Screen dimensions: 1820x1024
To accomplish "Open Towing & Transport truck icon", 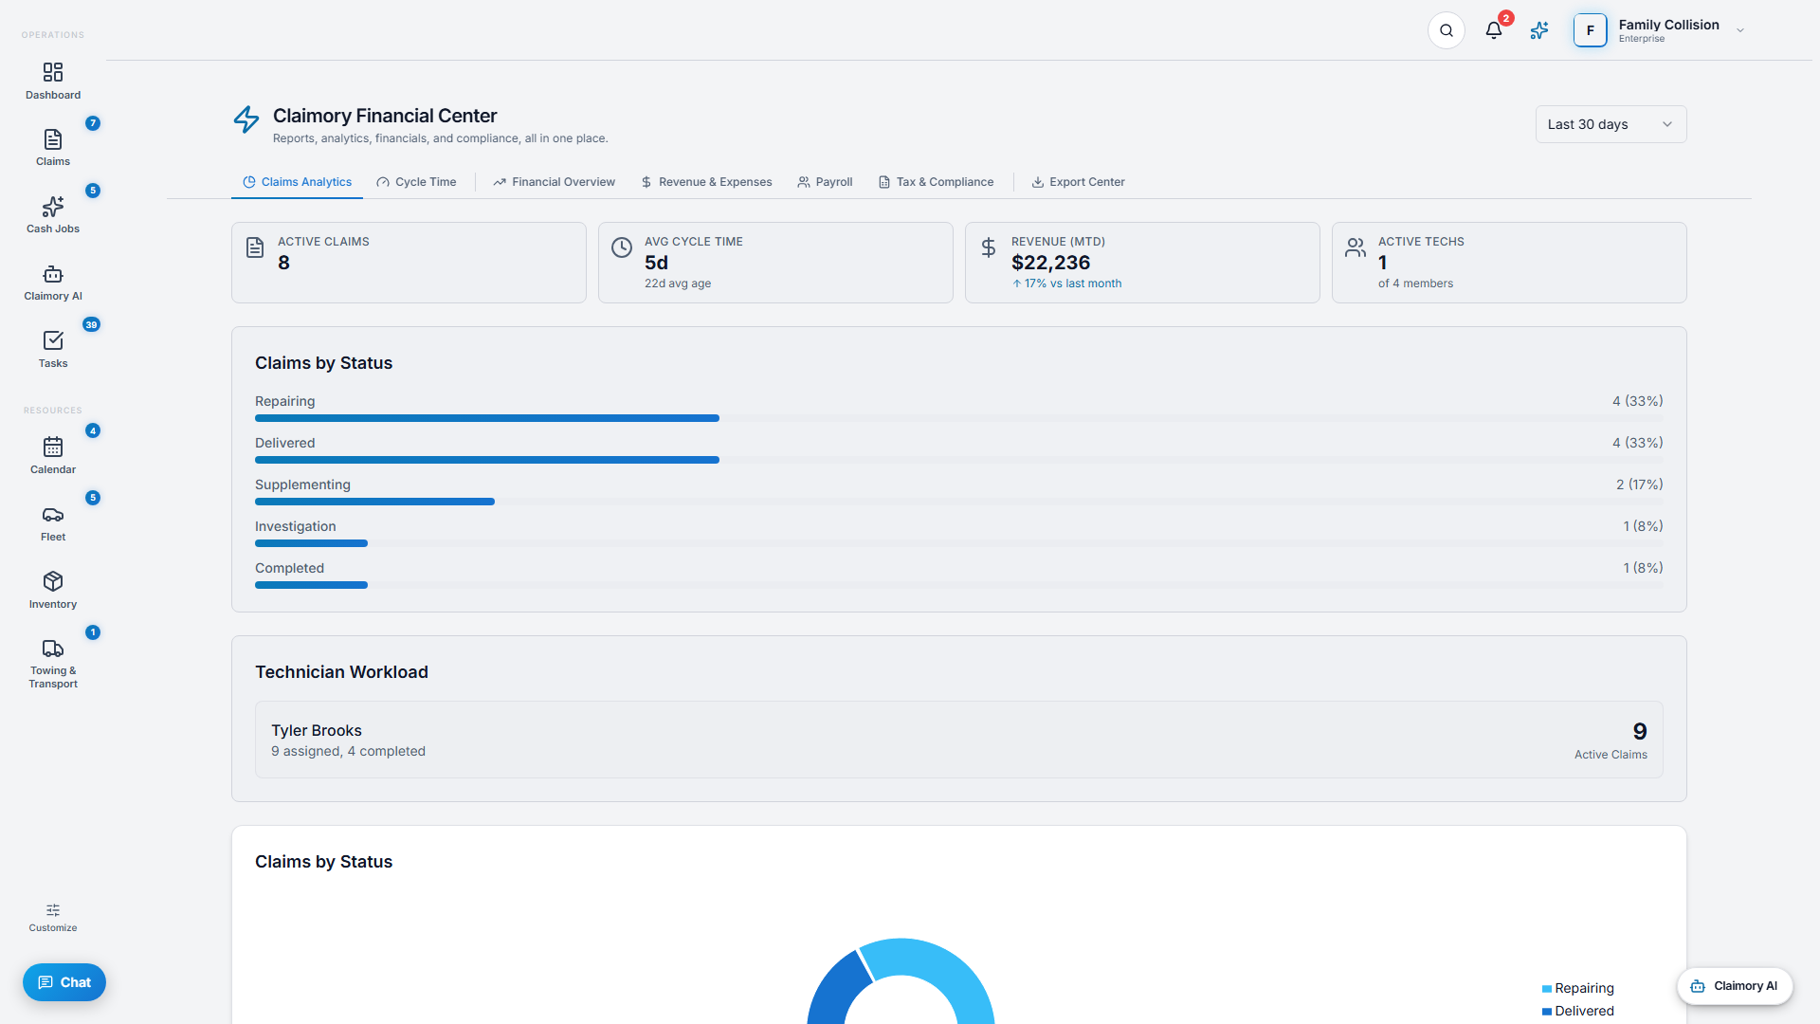I will click(x=53, y=649).
